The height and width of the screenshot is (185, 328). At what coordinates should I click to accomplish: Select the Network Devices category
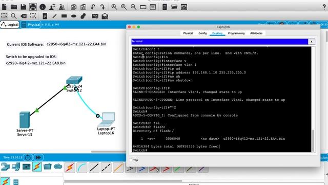click(x=5, y=166)
